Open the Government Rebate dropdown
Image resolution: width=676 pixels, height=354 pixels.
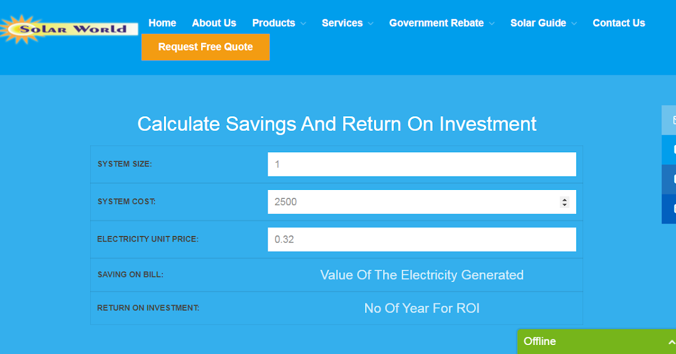442,23
